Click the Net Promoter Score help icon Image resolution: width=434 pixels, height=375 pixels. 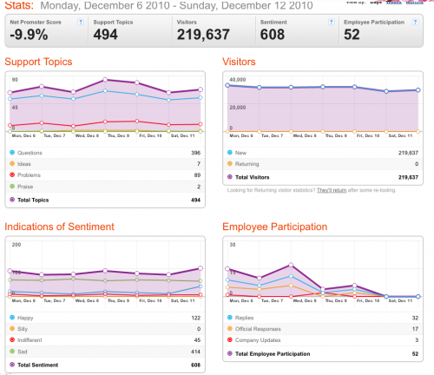click(x=81, y=22)
